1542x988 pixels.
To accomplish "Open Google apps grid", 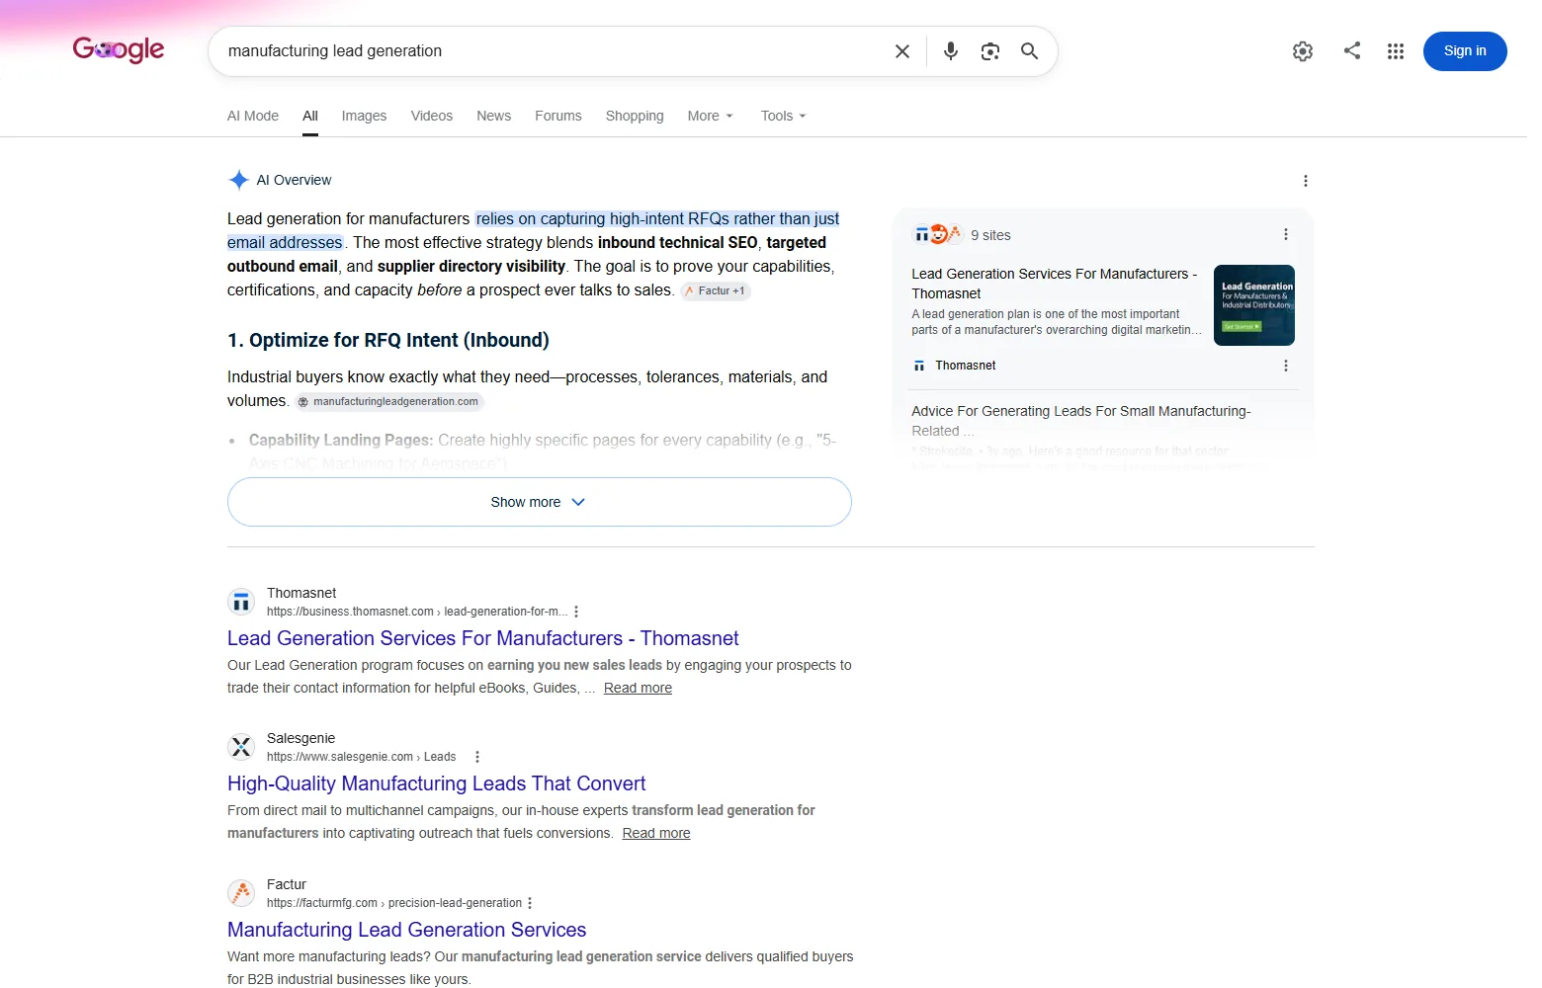I will pyautogui.click(x=1396, y=51).
